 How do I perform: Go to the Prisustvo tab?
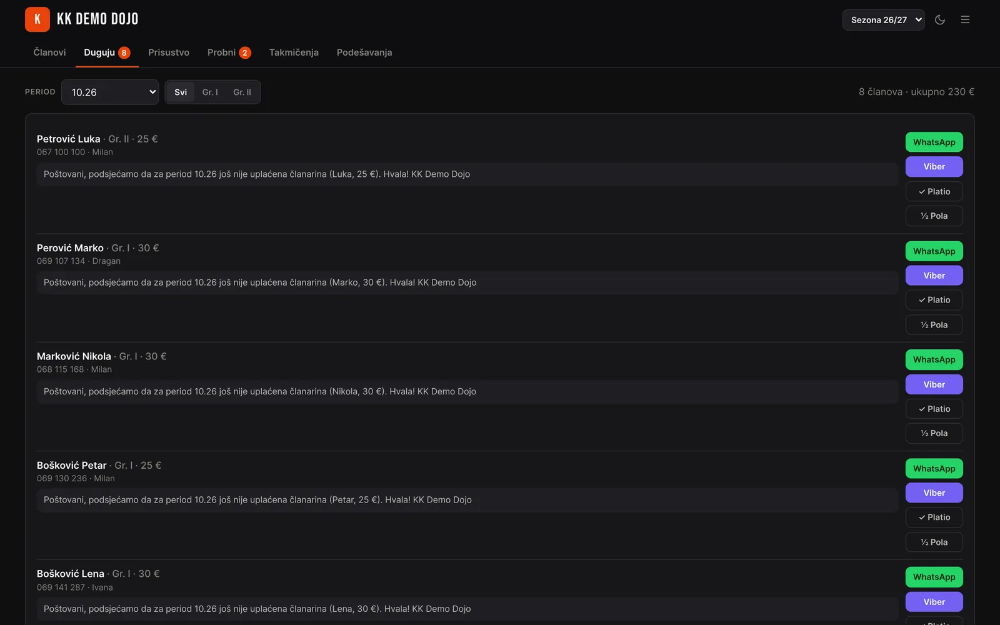[169, 52]
